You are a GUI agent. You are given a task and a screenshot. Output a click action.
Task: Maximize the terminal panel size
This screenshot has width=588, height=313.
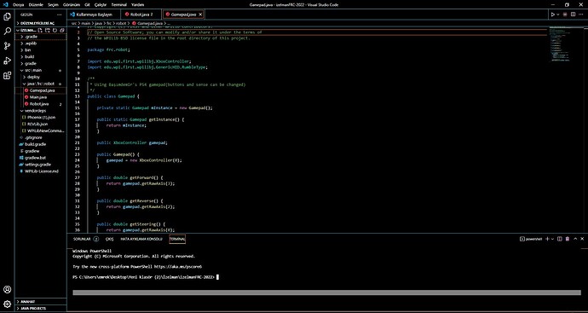[x=575, y=239]
